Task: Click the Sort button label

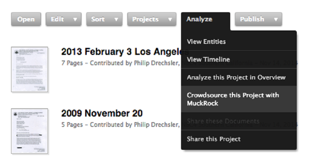Action: point(98,19)
